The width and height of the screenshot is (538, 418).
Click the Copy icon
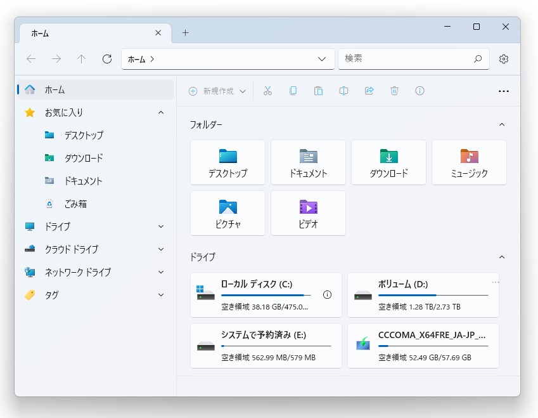[293, 91]
